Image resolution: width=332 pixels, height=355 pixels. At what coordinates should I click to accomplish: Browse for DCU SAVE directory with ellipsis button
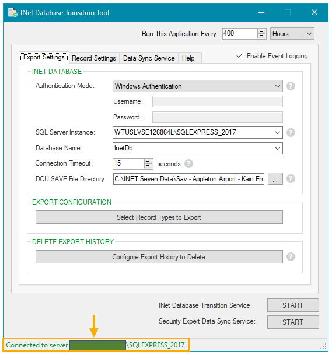coord(275,179)
